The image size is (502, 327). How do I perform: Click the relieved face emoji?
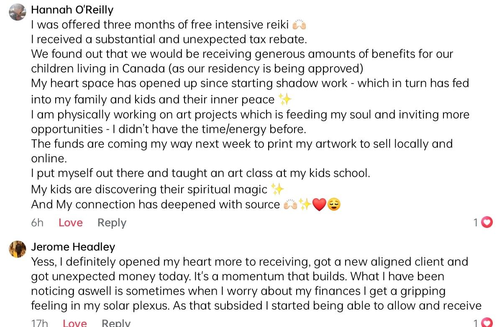point(334,204)
